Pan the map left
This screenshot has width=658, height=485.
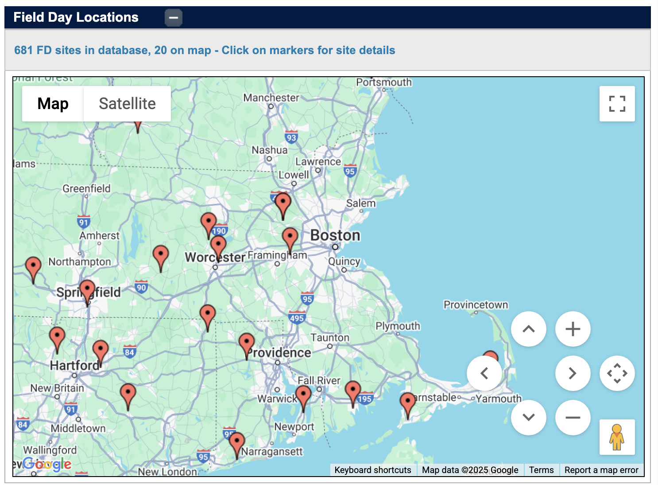pos(484,373)
